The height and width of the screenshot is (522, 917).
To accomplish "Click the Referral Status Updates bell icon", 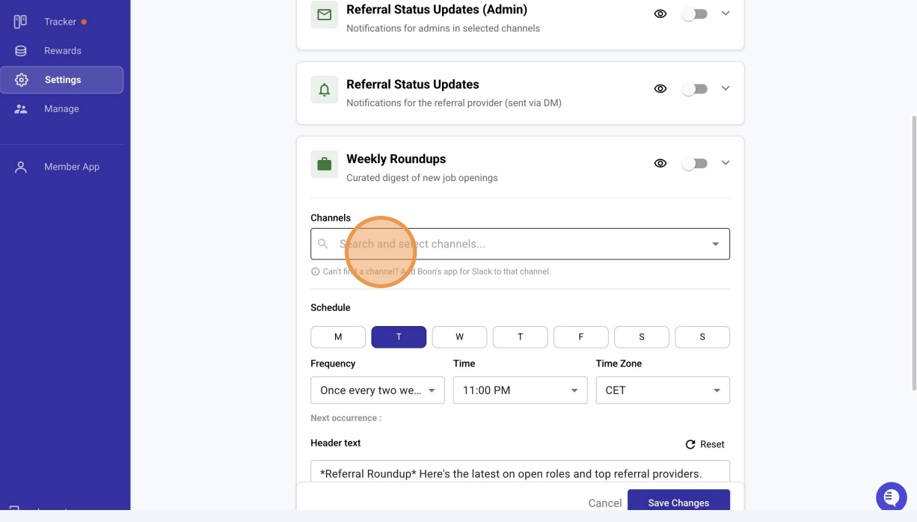I will coord(325,90).
